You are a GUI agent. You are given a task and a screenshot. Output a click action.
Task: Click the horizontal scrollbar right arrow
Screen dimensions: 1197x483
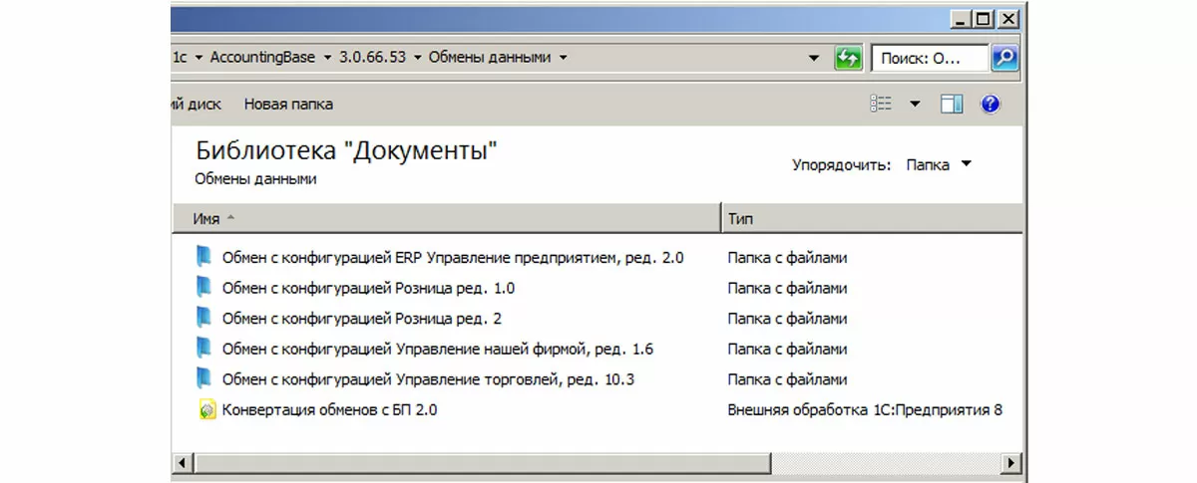click(x=1011, y=463)
